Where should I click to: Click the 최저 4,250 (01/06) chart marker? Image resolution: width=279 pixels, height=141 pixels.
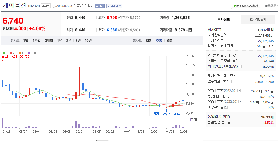pos(167,114)
